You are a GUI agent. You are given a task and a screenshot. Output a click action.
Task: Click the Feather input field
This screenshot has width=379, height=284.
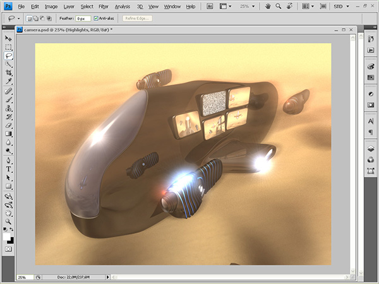pos(84,19)
